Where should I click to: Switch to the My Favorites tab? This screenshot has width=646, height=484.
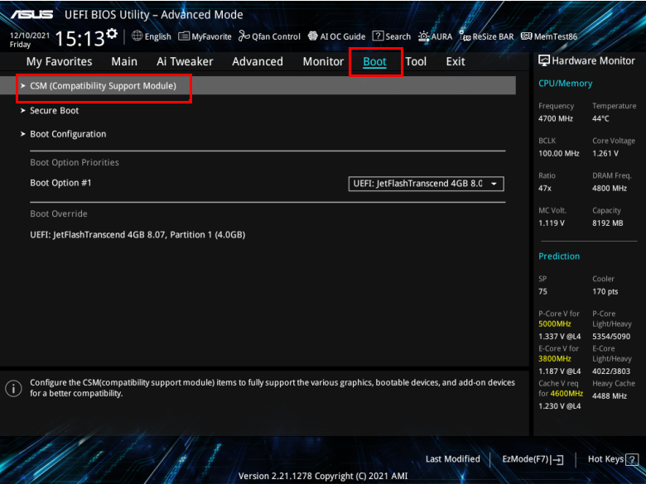[60, 62]
